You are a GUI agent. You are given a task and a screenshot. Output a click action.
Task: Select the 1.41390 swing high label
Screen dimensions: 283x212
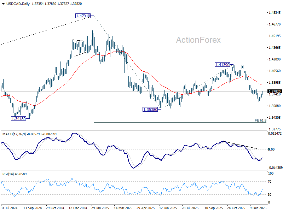[223, 65]
